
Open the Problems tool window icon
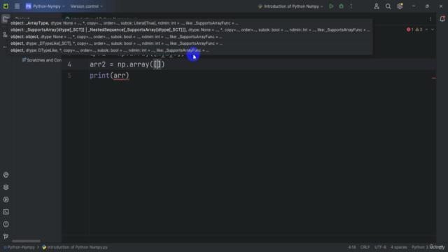pos(6,224)
